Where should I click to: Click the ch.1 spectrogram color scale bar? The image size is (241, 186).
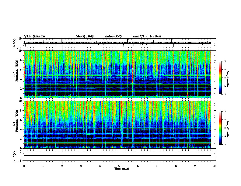(x=220, y=78)
